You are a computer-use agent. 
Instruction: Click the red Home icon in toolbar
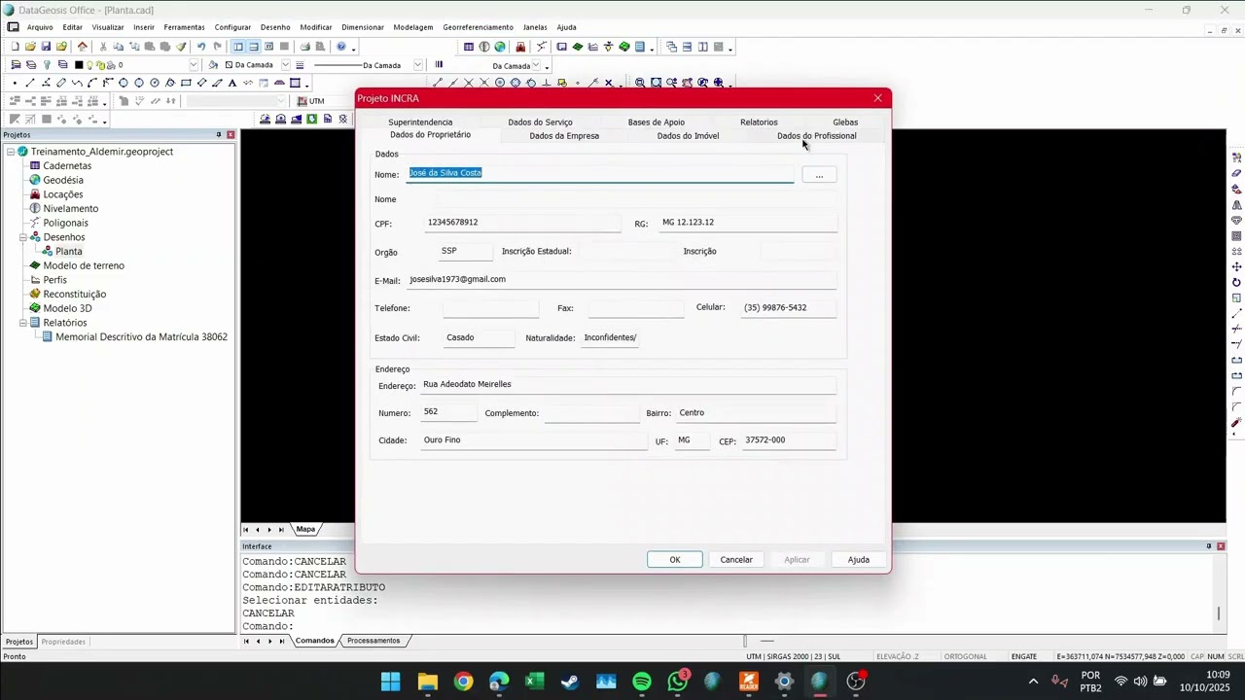pyautogui.click(x=82, y=47)
